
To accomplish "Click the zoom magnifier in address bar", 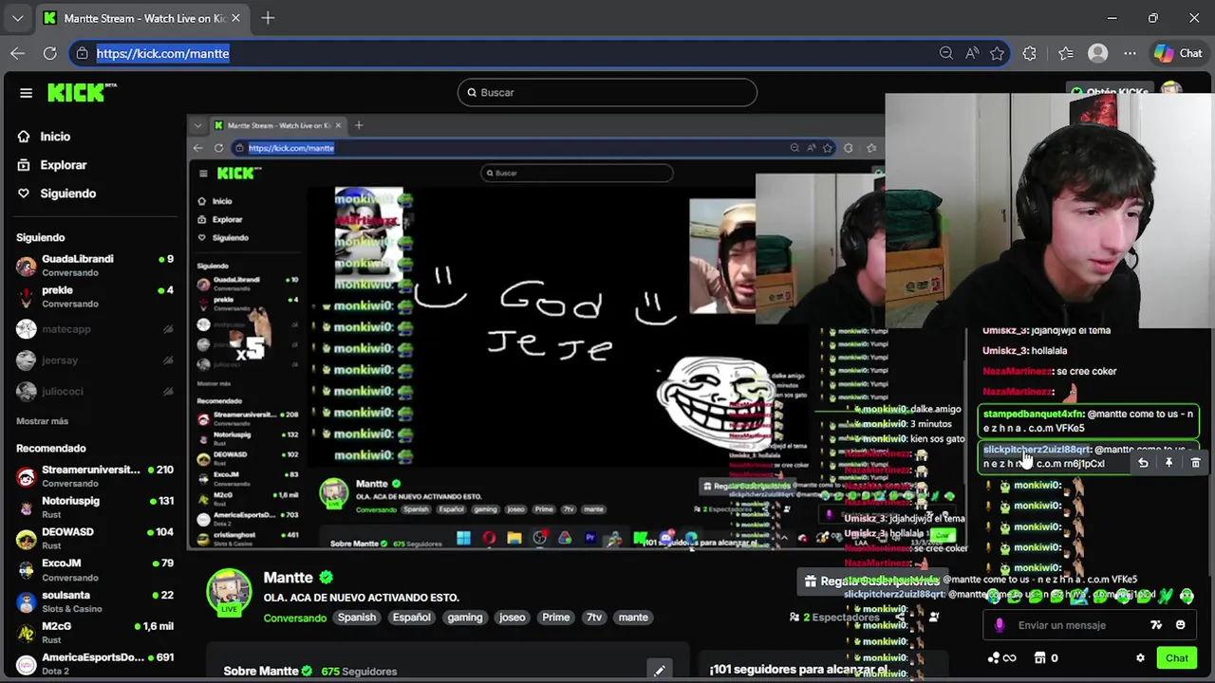I will 946,53.
